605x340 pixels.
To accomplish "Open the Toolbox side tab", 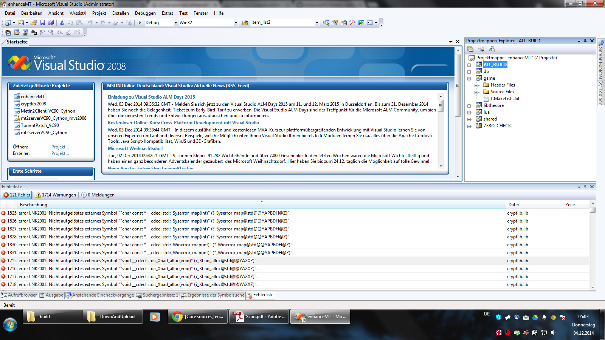I will pos(600,93).
